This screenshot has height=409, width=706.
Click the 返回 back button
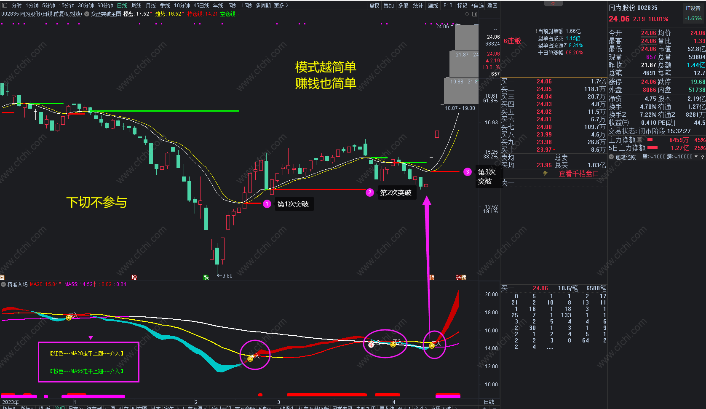(x=492, y=5)
